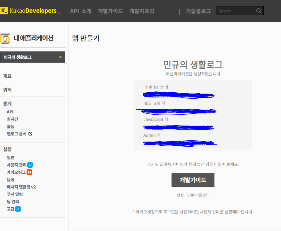Click the search magnifier icon
Image resolution: width=281 pixels, height=231 pixels.
[x=259, y=11]
